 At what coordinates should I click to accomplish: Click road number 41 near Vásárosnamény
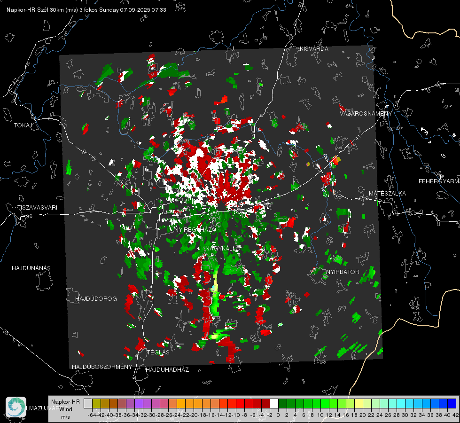click(357, 137)
